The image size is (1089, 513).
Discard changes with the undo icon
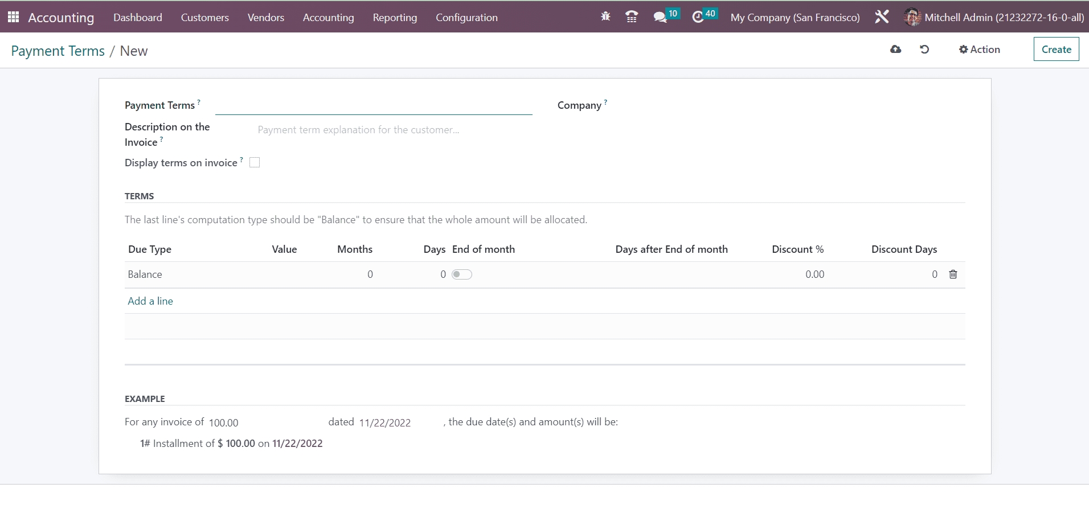pos(924,50)
